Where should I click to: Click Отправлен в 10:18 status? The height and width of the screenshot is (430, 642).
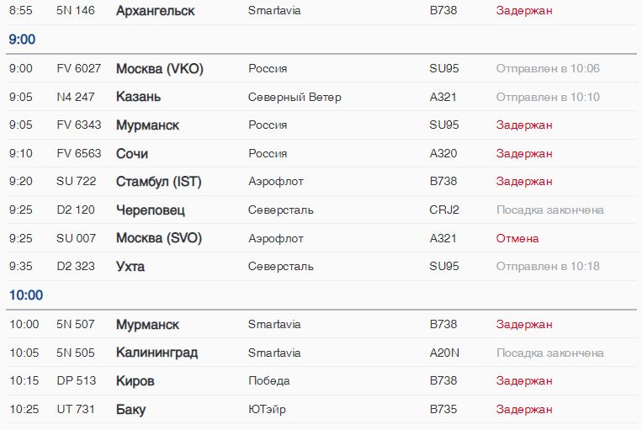pos(548,266)
